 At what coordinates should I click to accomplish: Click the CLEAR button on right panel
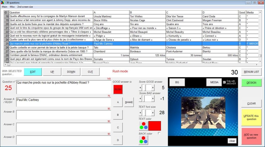click(251, 103)
